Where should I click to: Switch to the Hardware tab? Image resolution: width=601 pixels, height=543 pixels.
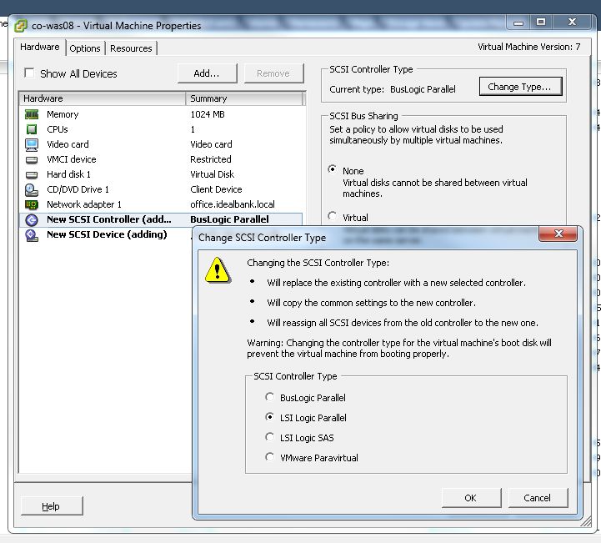40,47
